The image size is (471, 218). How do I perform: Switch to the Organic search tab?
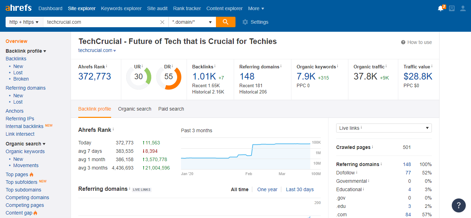coord(135,109)
